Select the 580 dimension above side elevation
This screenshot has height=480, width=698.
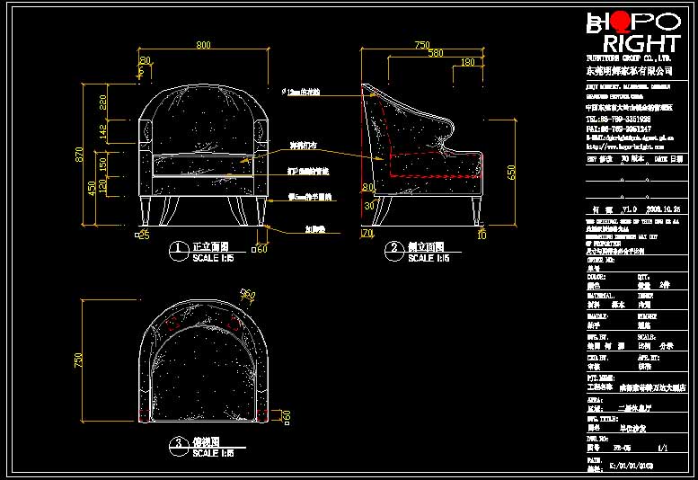point(436,53)
